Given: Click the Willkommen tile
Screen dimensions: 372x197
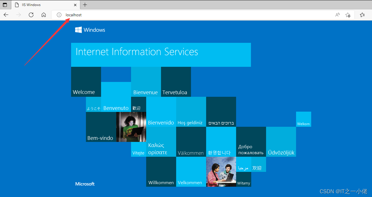Looking at the screenshot, I should tap(161, 172).
